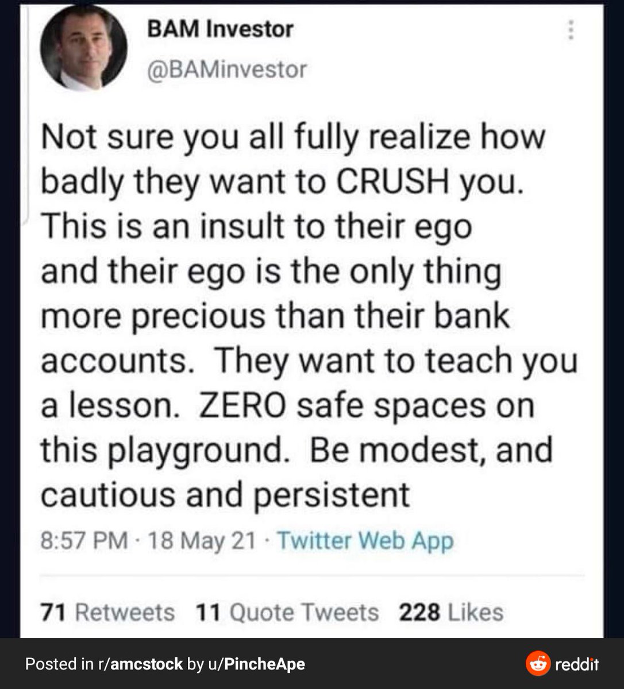624x689 pixels.
Task: Go to the r/amcstock subreddit
Action: (140, 664)
